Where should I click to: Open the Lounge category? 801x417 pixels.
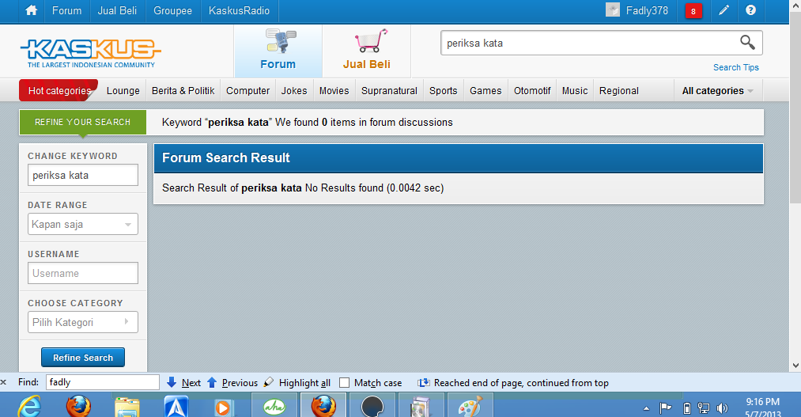tap(123, 90)
